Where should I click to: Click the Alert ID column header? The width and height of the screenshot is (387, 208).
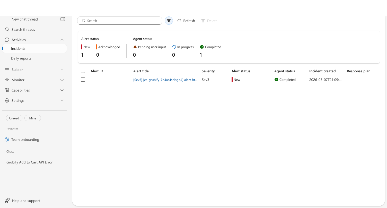(x=97, y=71)
